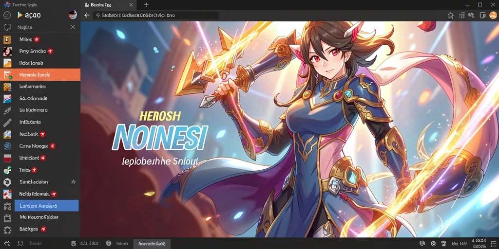Close the Nojike sidebar panel with X

tap(73, 27)
